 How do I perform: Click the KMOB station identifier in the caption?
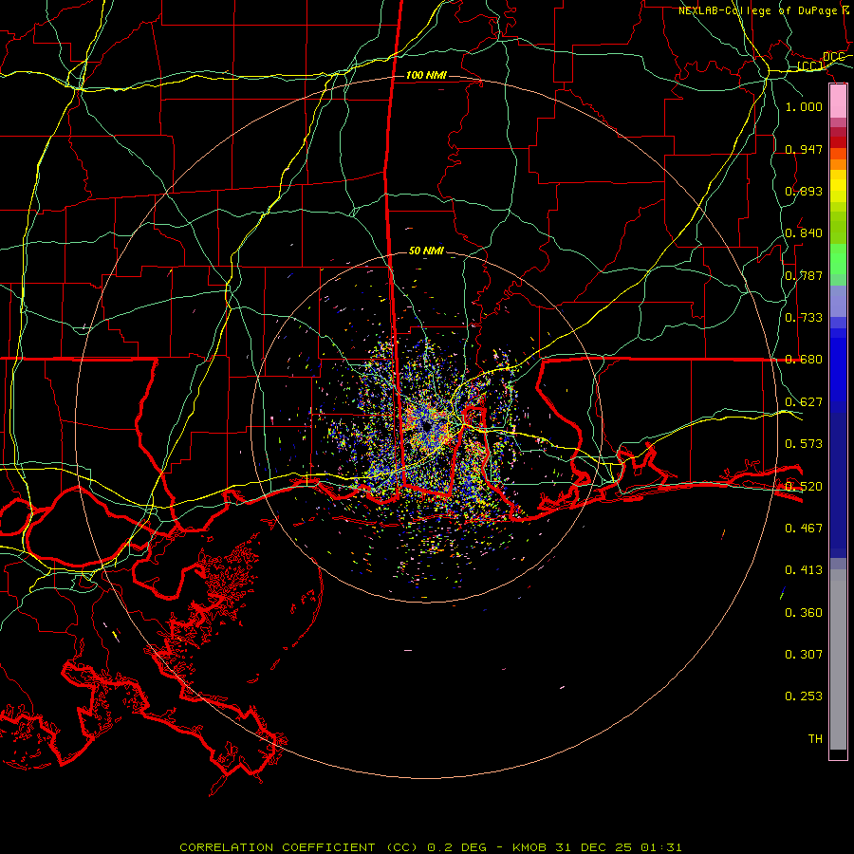click(x=530, y=847)
